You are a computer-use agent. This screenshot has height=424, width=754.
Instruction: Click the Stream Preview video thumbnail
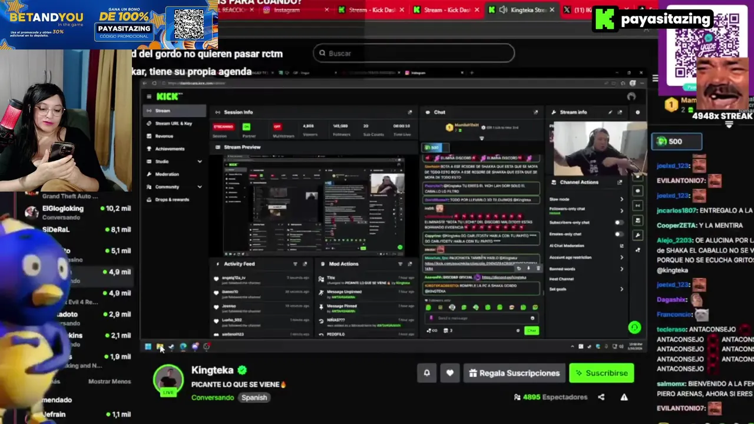point(315,206)
